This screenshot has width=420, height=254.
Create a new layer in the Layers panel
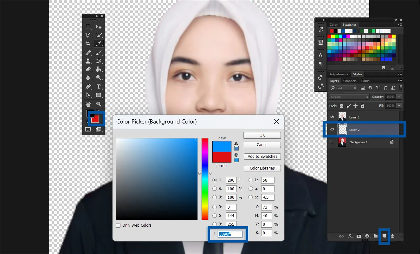(384, 236)
